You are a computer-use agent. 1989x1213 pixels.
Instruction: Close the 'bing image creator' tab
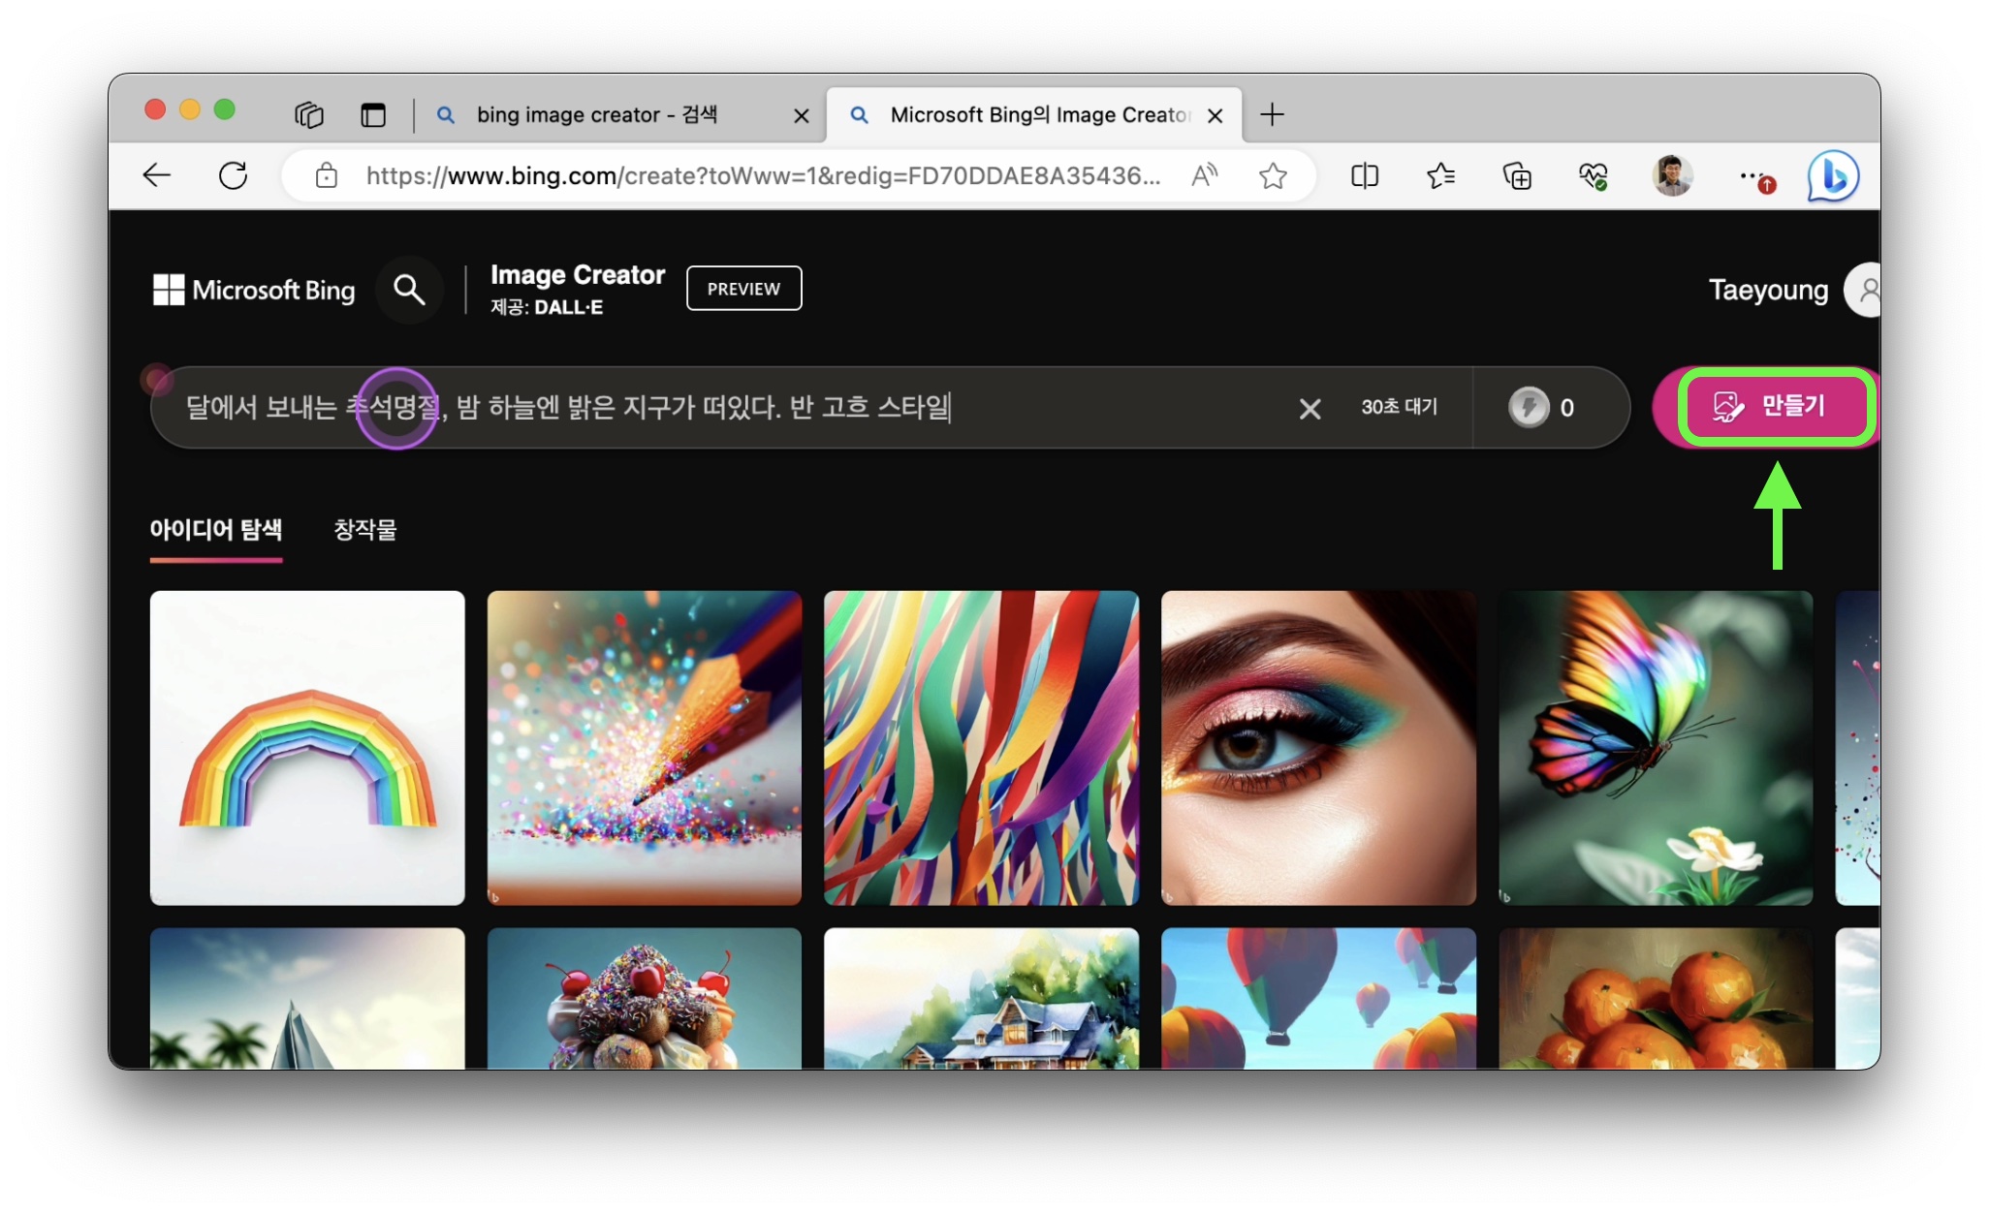pos(801,115)
